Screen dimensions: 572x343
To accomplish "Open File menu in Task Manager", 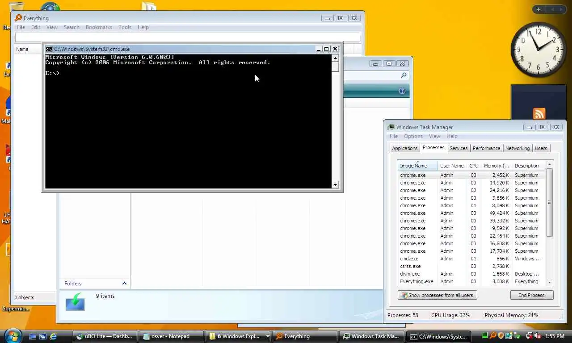I will pyautogui.click(x=394, y=136).
